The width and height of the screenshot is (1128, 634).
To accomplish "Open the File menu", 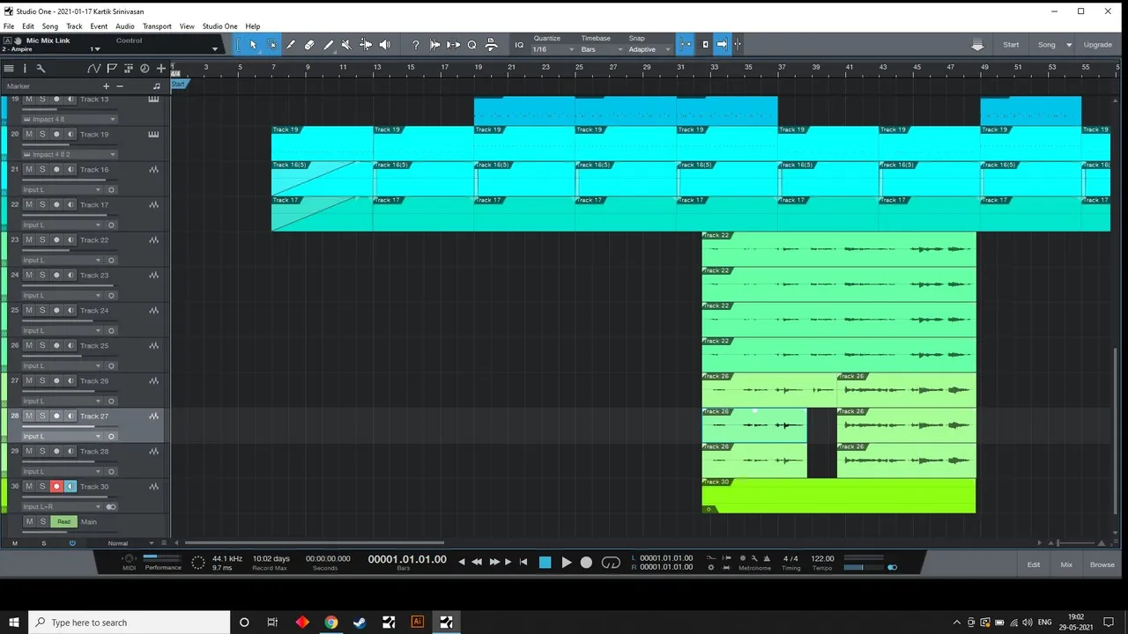I will pyautogui.click(x=9, y=26).
